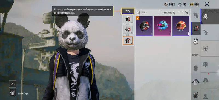Viewport: 219px width, 100px height.
Task: Switch to the character appearance tab
Action: (x=210, y=16)
